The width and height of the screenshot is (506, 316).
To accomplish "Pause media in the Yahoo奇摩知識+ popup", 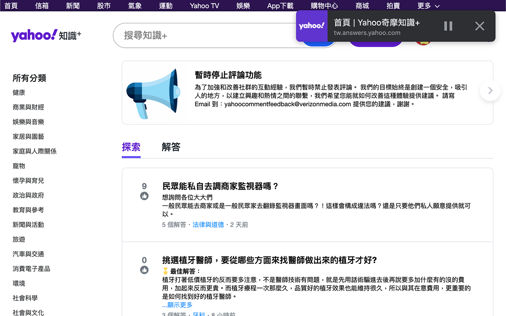I will pyautogui.click(x=448, y=26).
